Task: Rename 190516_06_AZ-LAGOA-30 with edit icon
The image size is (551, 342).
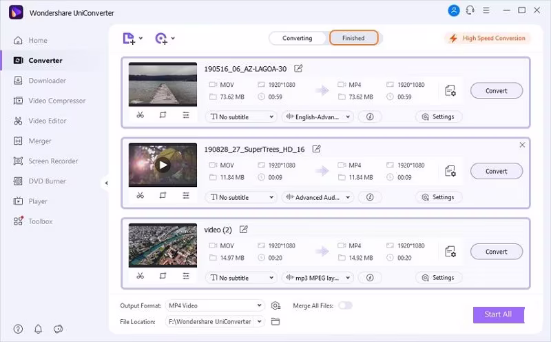Action: [298, 68]
